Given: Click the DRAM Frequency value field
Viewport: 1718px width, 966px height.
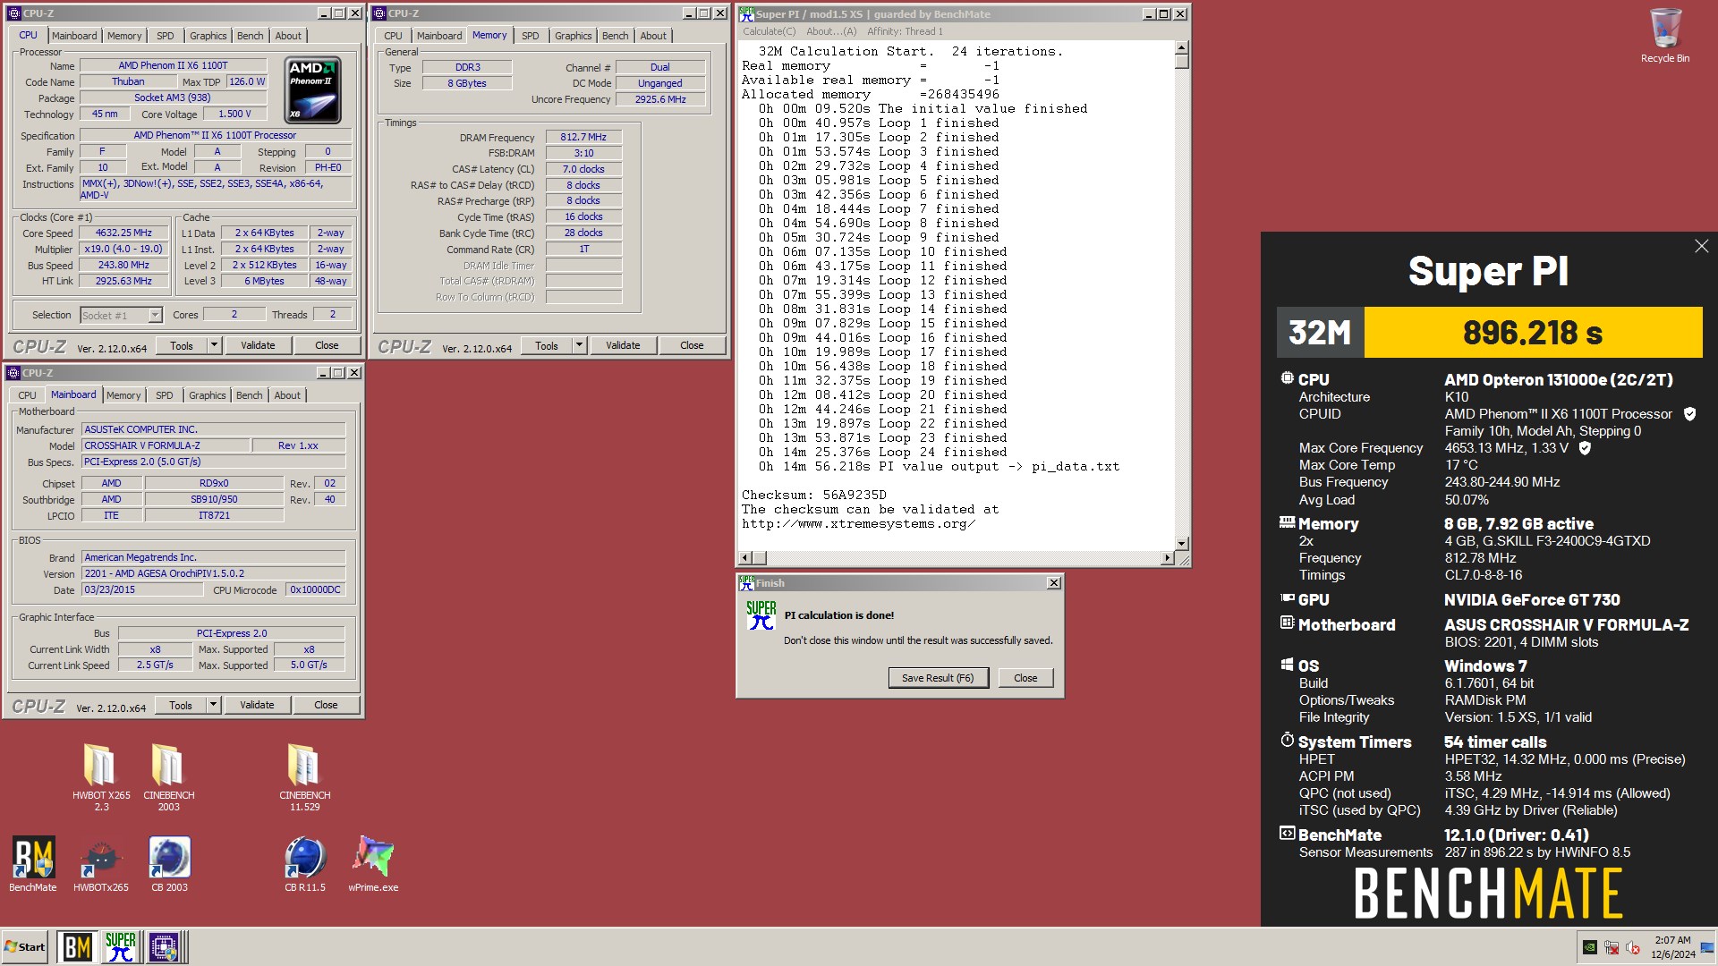Looking at the screenshot, I should 583,137.
